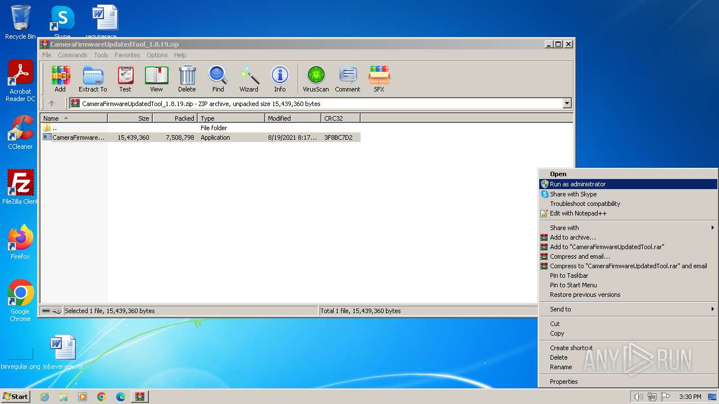Viewport: 719px width, 404px height.
Task: Click the Info toolbar icon
Action: point(280,79)
